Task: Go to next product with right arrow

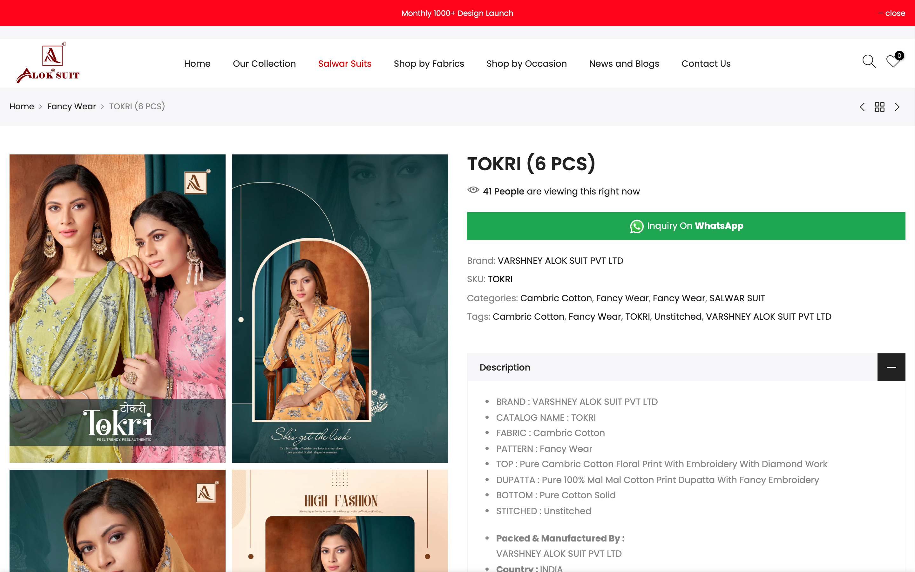Action: (898, 107)
